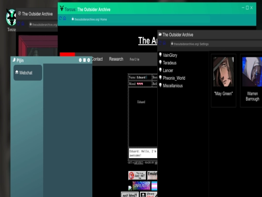The height and width of the screenshot is (197, 262).
Task: Minimize the Pijin window
Action: pyautogui.click(x=80, y=60)
